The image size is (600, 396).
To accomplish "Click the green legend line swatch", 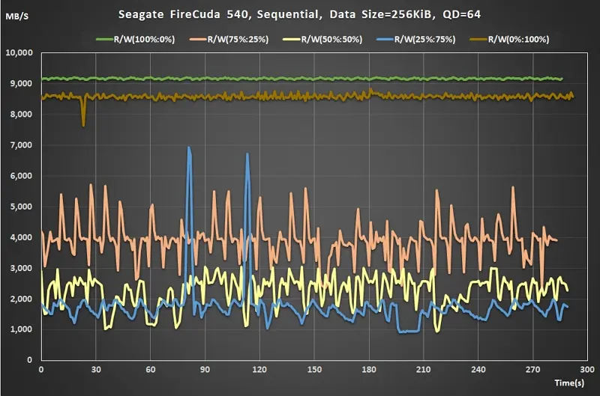I will coord(104,40).
